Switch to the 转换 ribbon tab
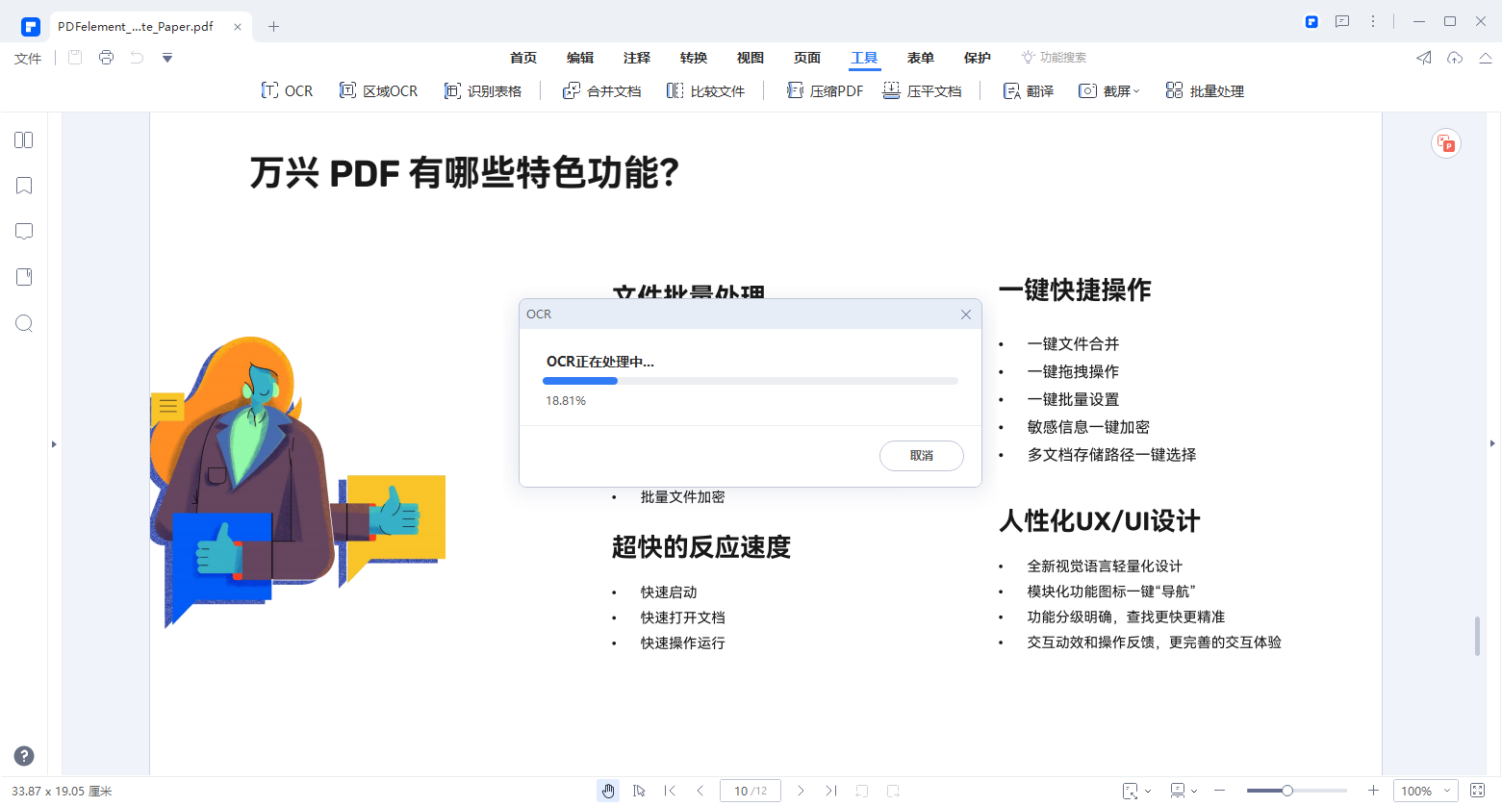The width and height of the screenshot is (1502, 806). tap(693, 58)
